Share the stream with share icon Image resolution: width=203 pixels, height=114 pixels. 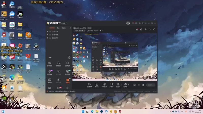click(x=154, y=29)
